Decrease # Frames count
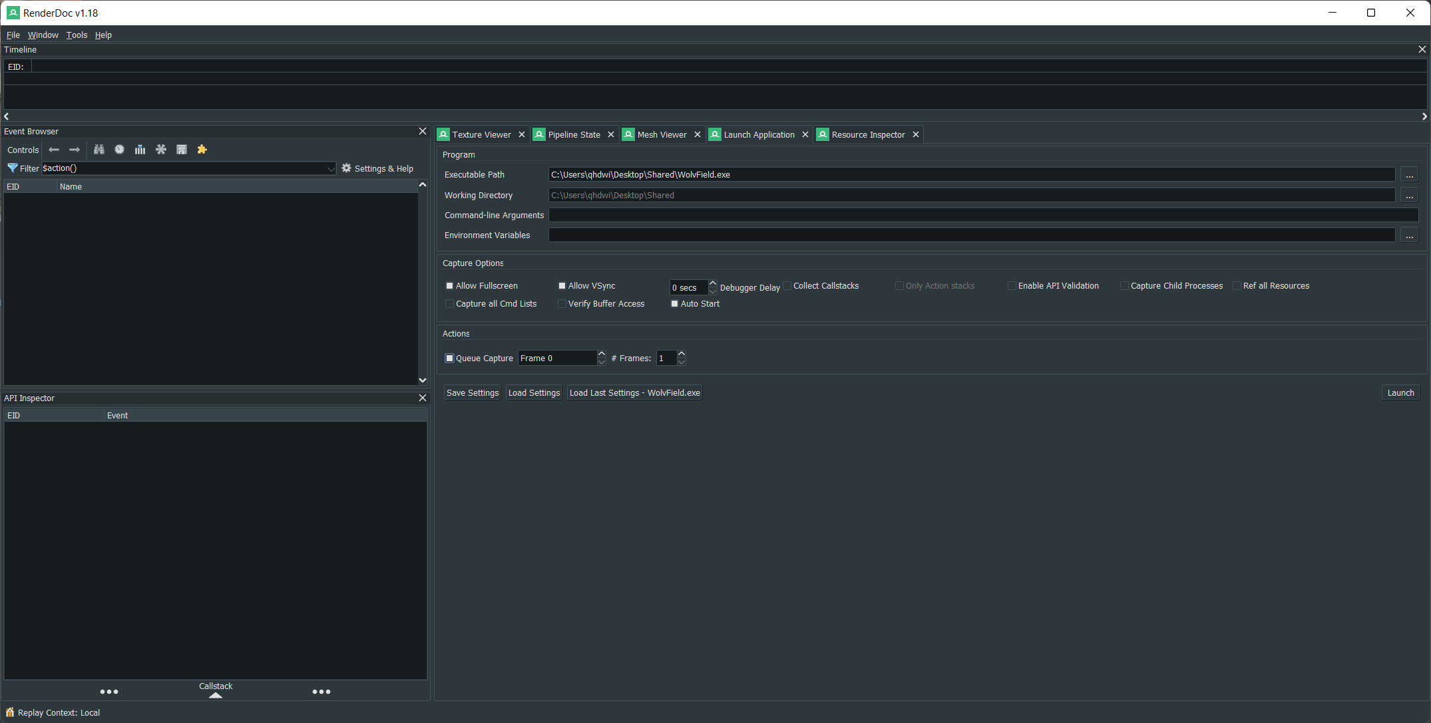 click(682, 362)
